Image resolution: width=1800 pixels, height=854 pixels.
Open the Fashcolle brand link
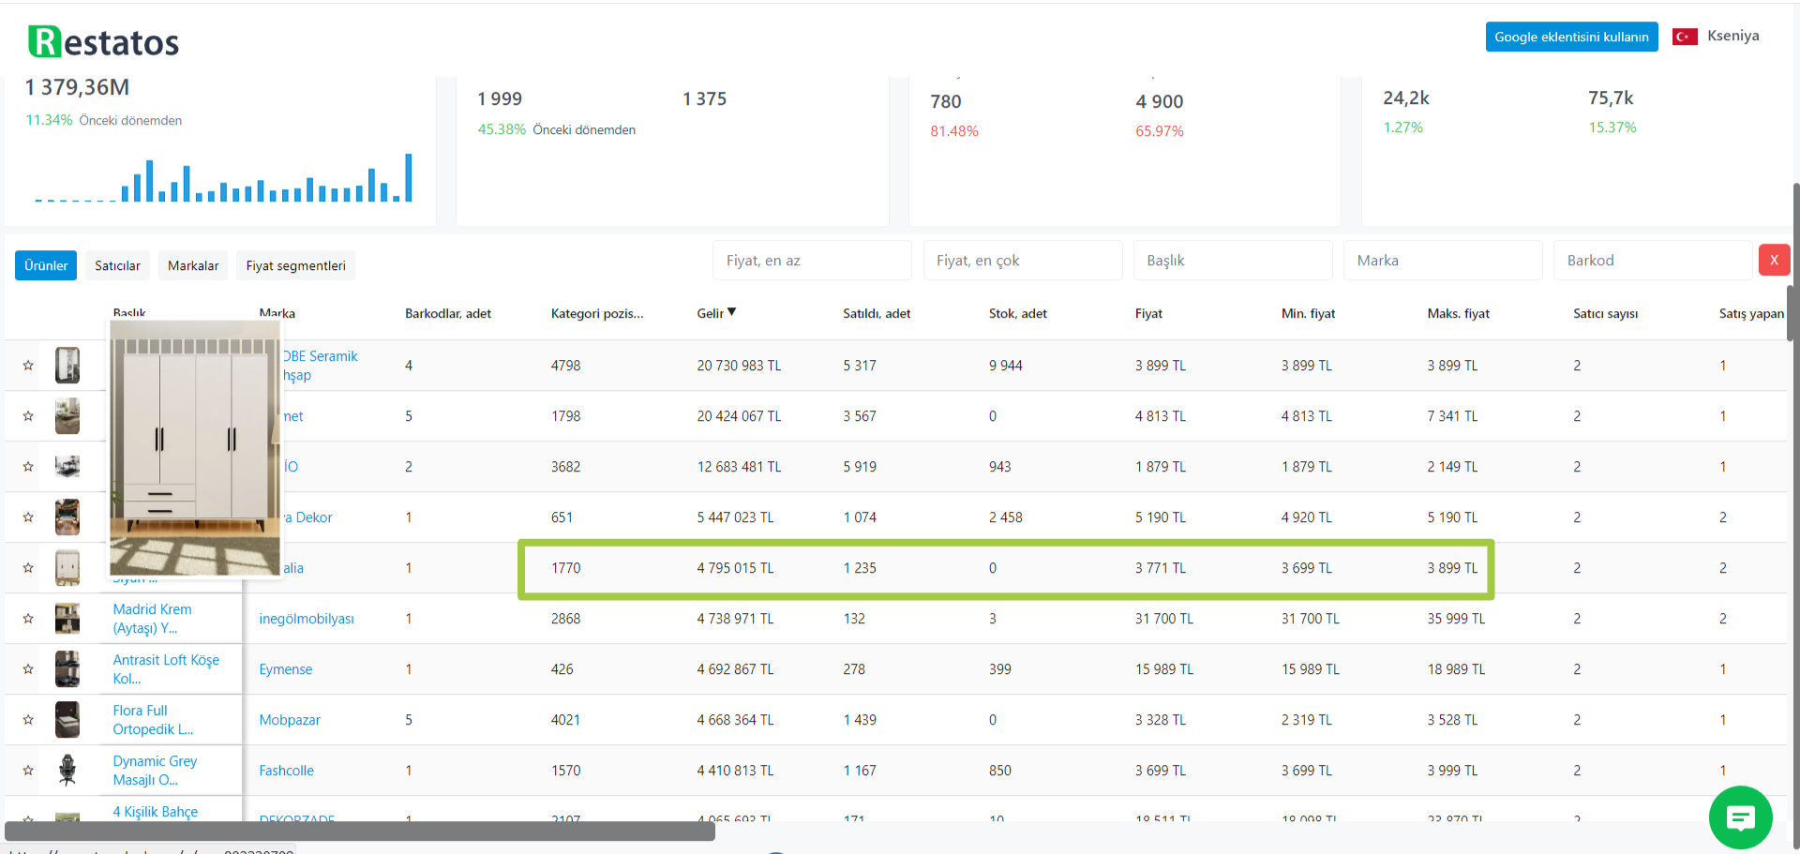click(286, 771)
